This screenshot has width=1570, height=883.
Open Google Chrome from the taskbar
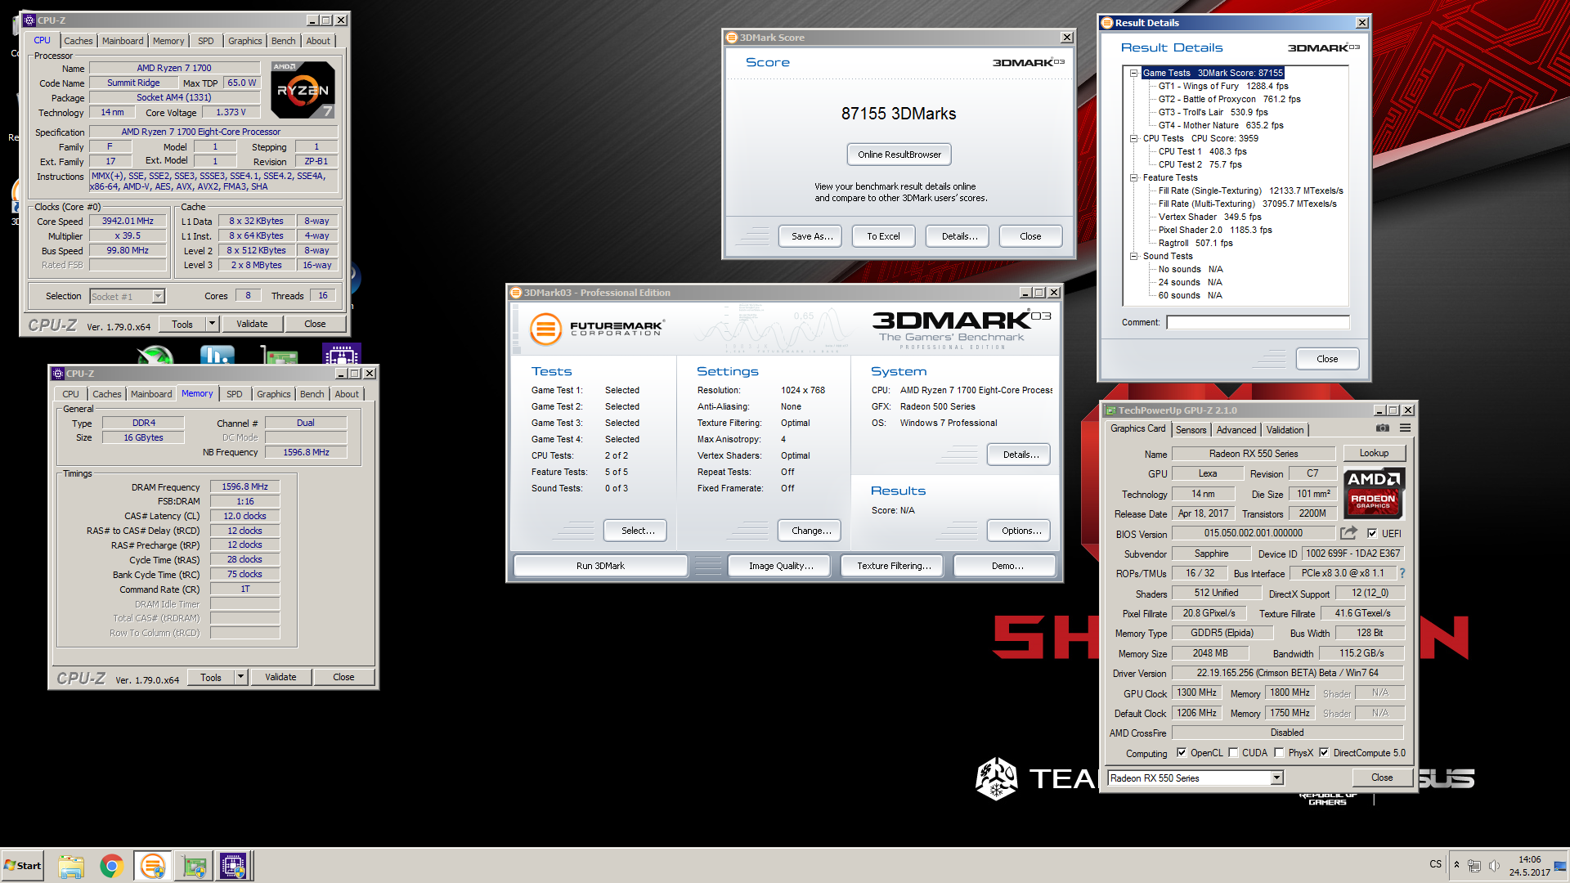(x=112, y=866)
